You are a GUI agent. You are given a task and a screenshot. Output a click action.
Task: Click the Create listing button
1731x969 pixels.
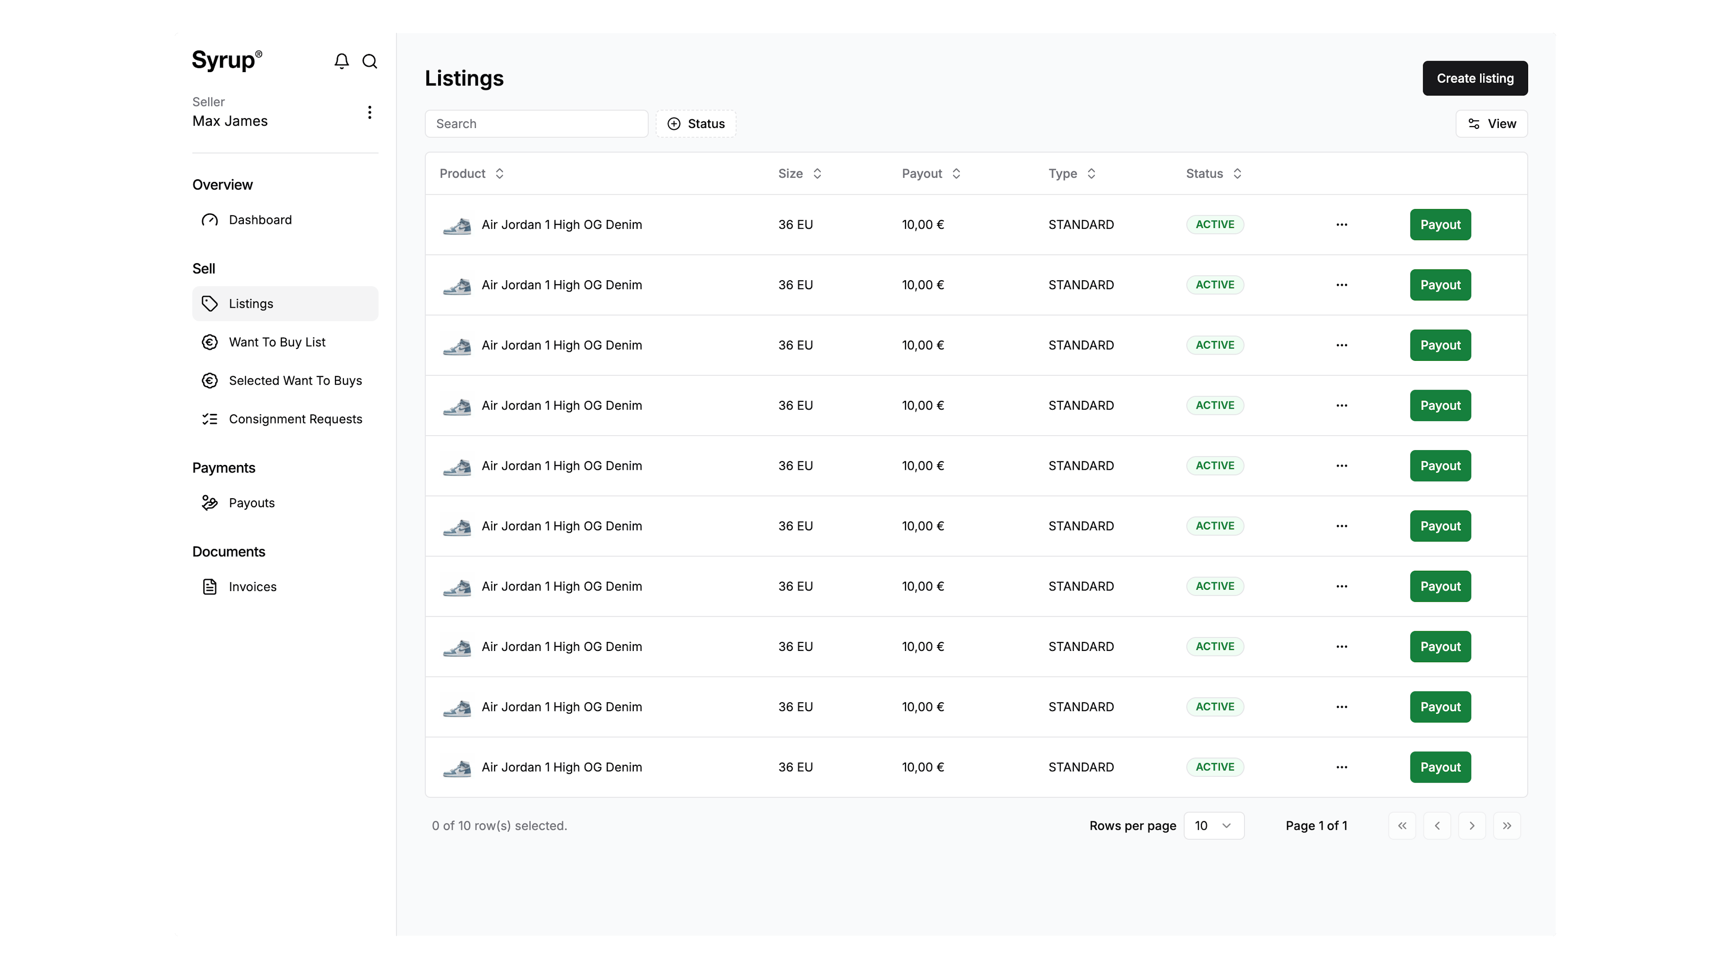point(1475,78)
